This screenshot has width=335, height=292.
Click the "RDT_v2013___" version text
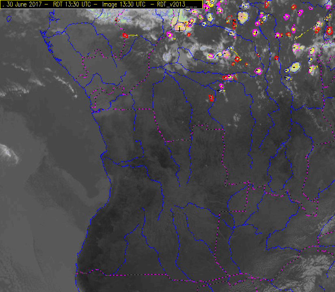pyautogui.click(x=177, y=4)
